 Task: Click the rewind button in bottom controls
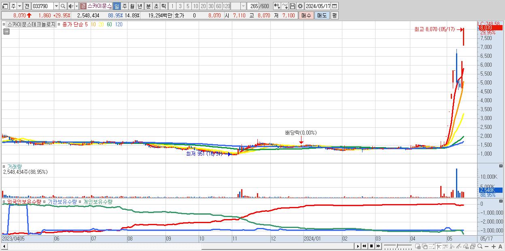pos(365,246)
